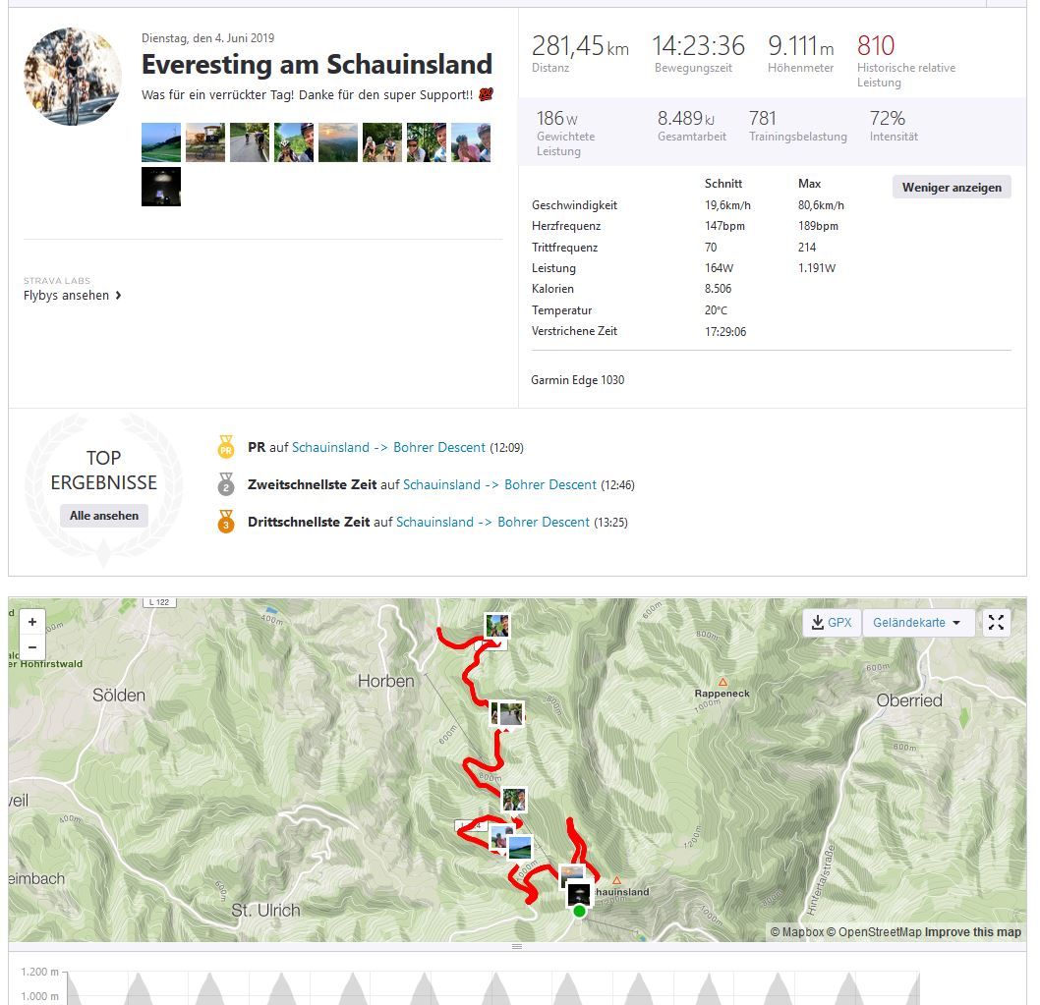1040x1005 pixels.
Task: Zoom out on the map
Action: point(32,646)
